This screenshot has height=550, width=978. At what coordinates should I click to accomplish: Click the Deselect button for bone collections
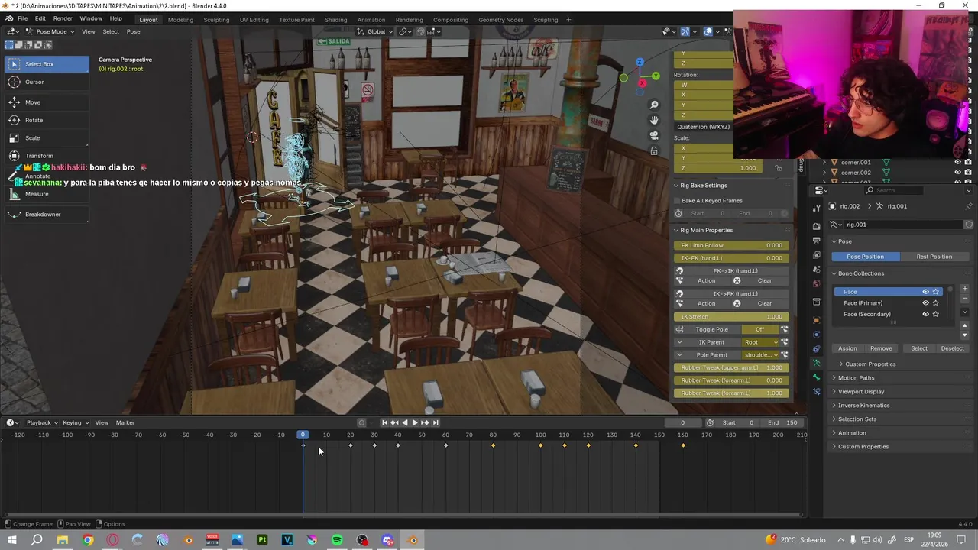[952, 348]
